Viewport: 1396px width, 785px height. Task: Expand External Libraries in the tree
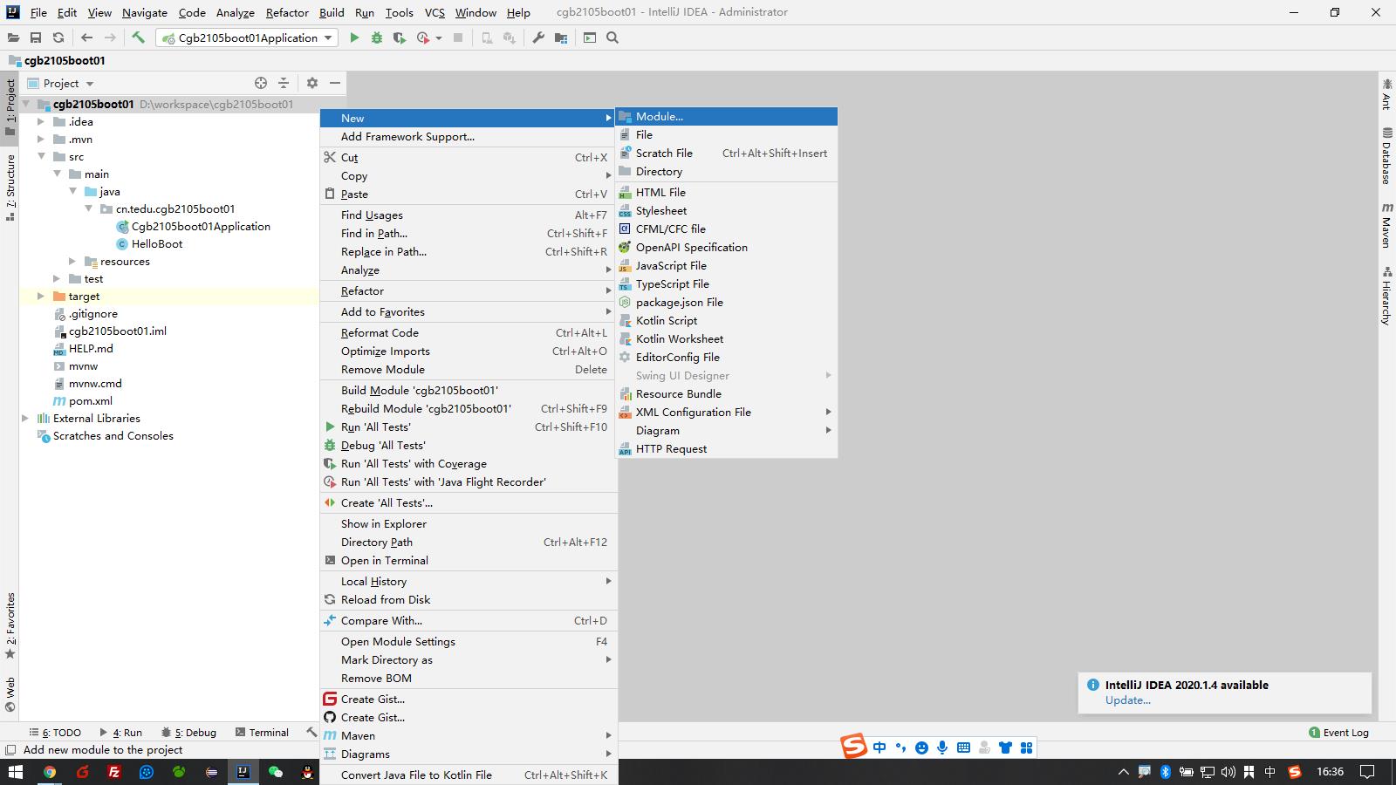click(24, 419)
